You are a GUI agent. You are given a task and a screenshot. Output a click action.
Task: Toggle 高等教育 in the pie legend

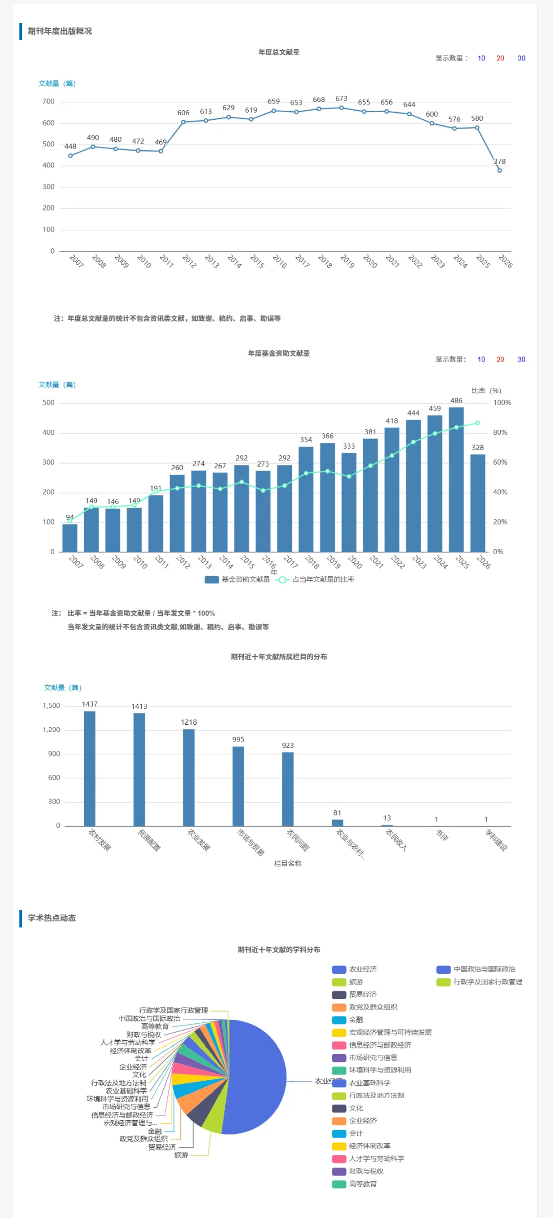(354, 1184)
